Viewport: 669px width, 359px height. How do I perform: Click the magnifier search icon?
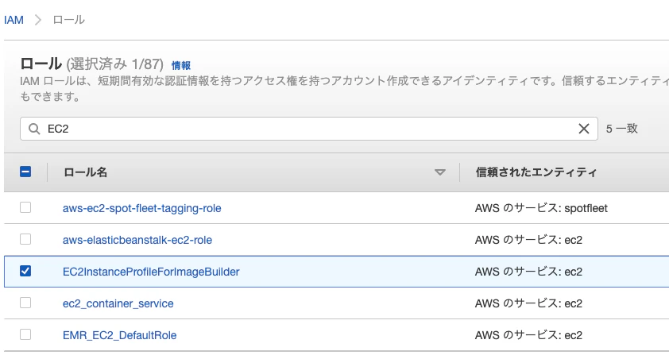pyautogui.click(x=34, y=129)
